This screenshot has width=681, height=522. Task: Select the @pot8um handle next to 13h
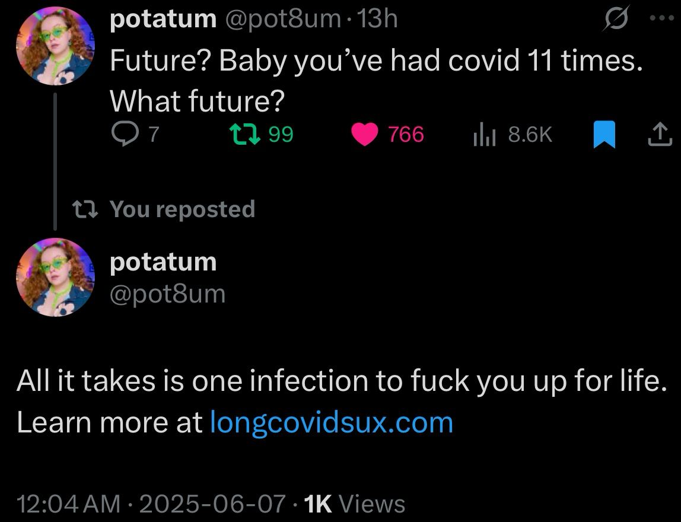pyautogui.click(x=282, y=20)
